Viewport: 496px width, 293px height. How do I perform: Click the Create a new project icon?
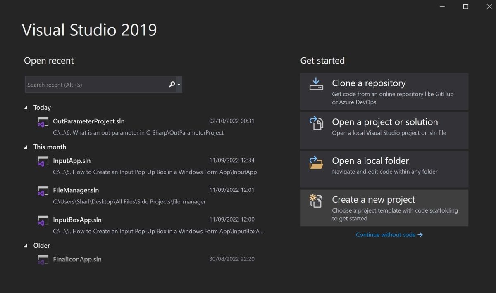316,201
